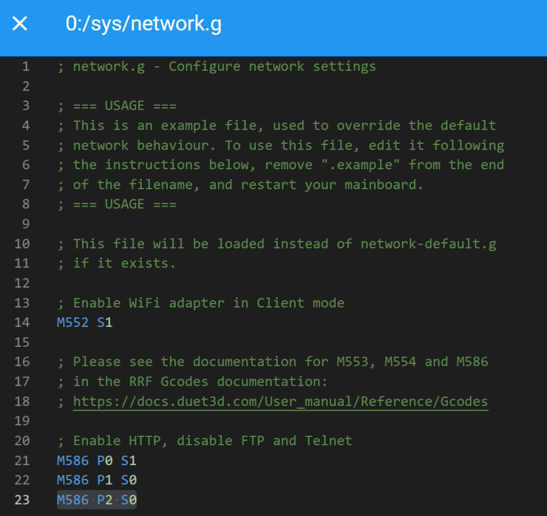Click the M586 P1 S0 code line

(x=96, y=480)
